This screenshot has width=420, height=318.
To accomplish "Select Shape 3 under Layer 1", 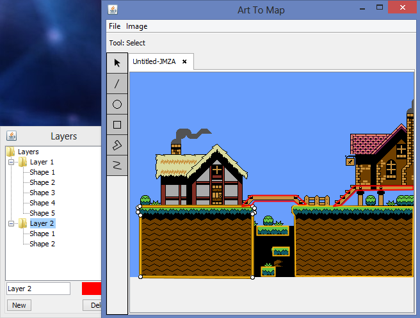I will point(42,193).
